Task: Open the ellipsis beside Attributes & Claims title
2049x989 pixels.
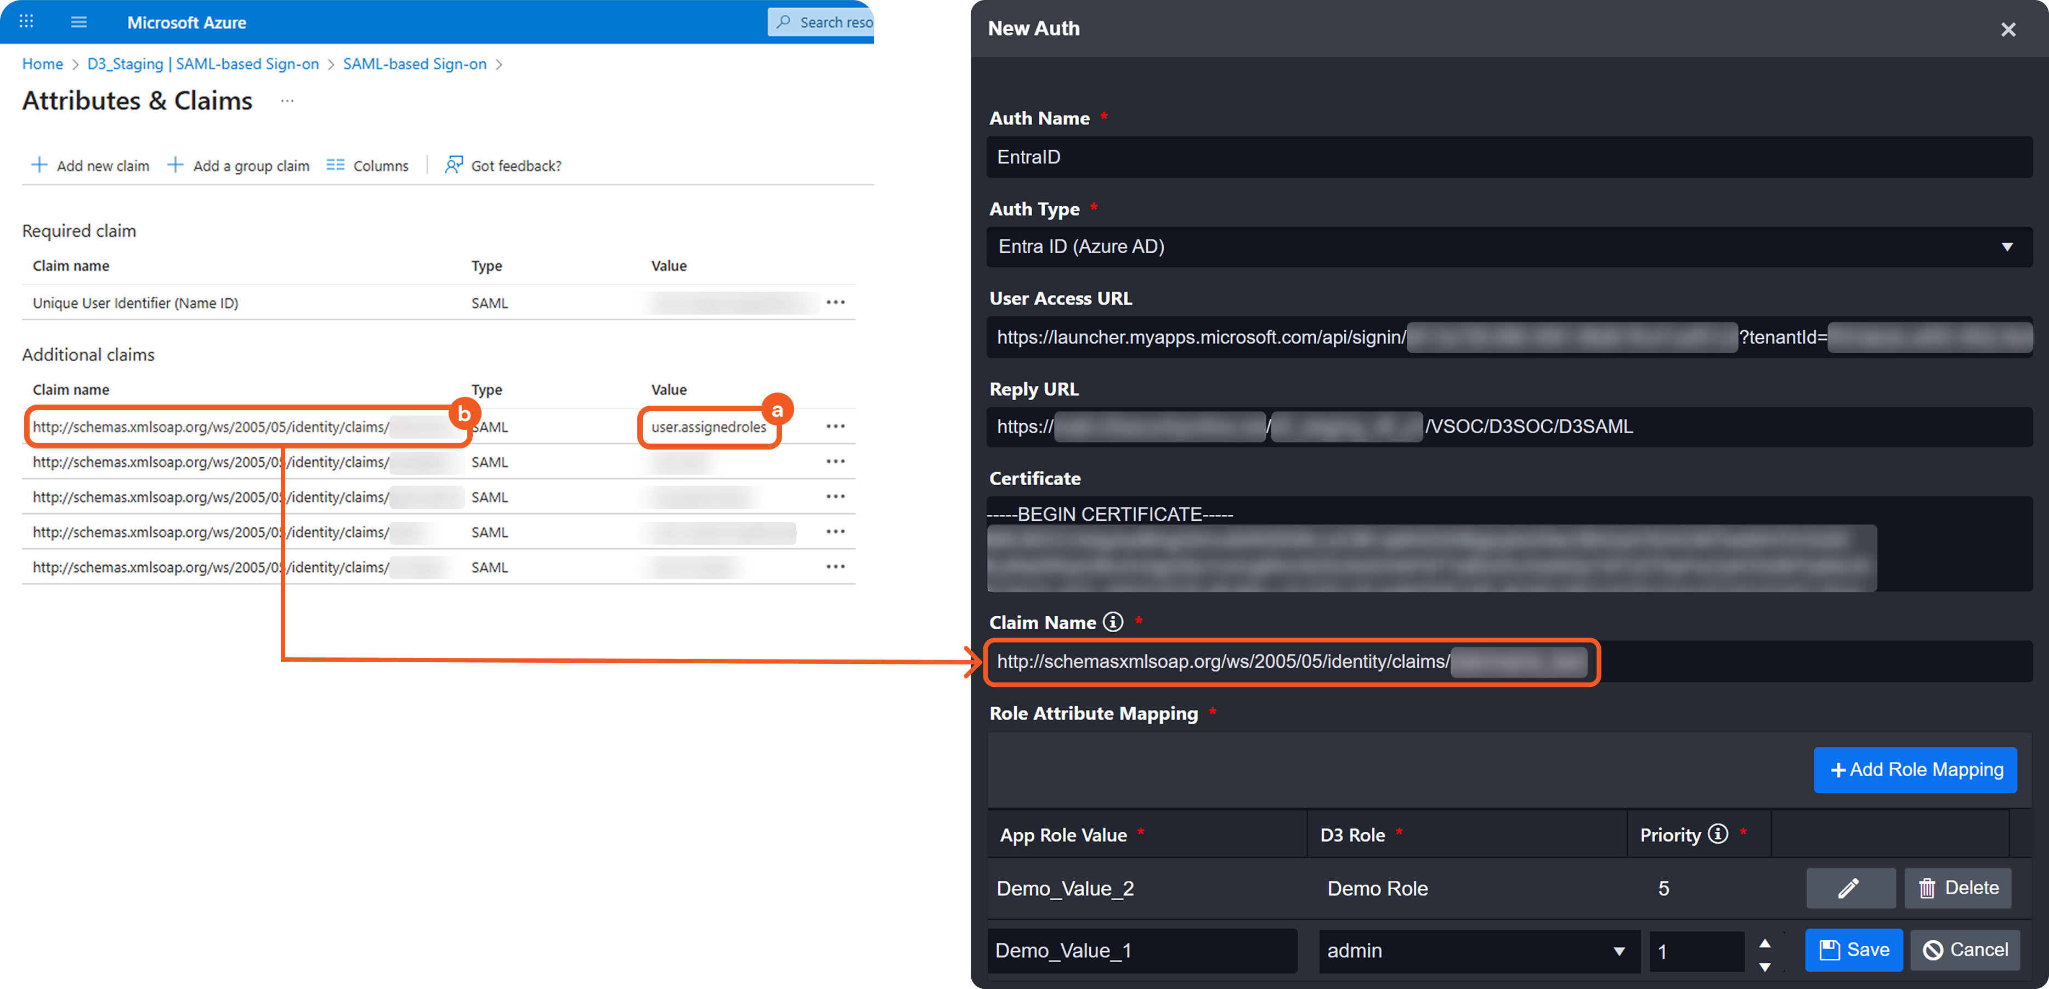Action: pyautogui.click(x=287, y=101)
